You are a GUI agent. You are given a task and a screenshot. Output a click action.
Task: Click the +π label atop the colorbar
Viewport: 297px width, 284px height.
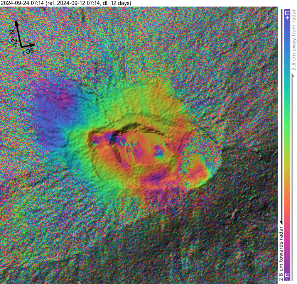[287, 15]
